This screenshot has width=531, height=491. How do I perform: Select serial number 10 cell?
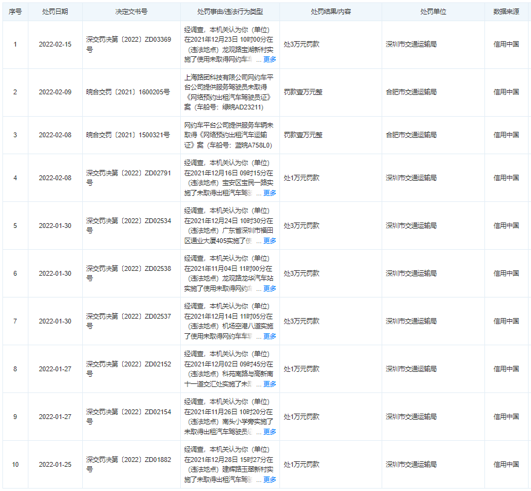(x=15, y=464)
